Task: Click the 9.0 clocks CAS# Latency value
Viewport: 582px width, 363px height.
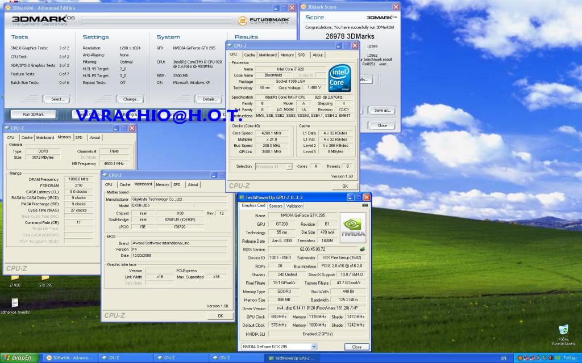Action: click(x=78, y=192)
